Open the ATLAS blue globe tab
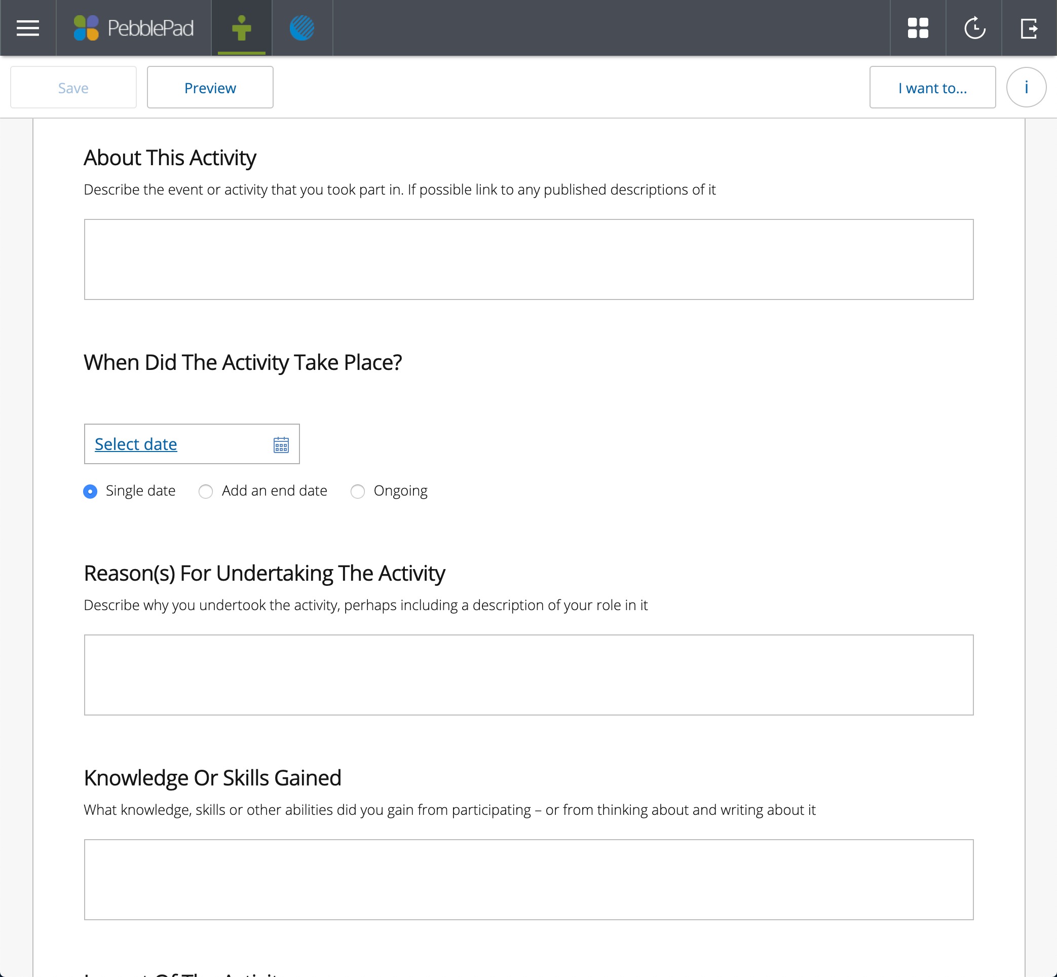 point(302,28)
